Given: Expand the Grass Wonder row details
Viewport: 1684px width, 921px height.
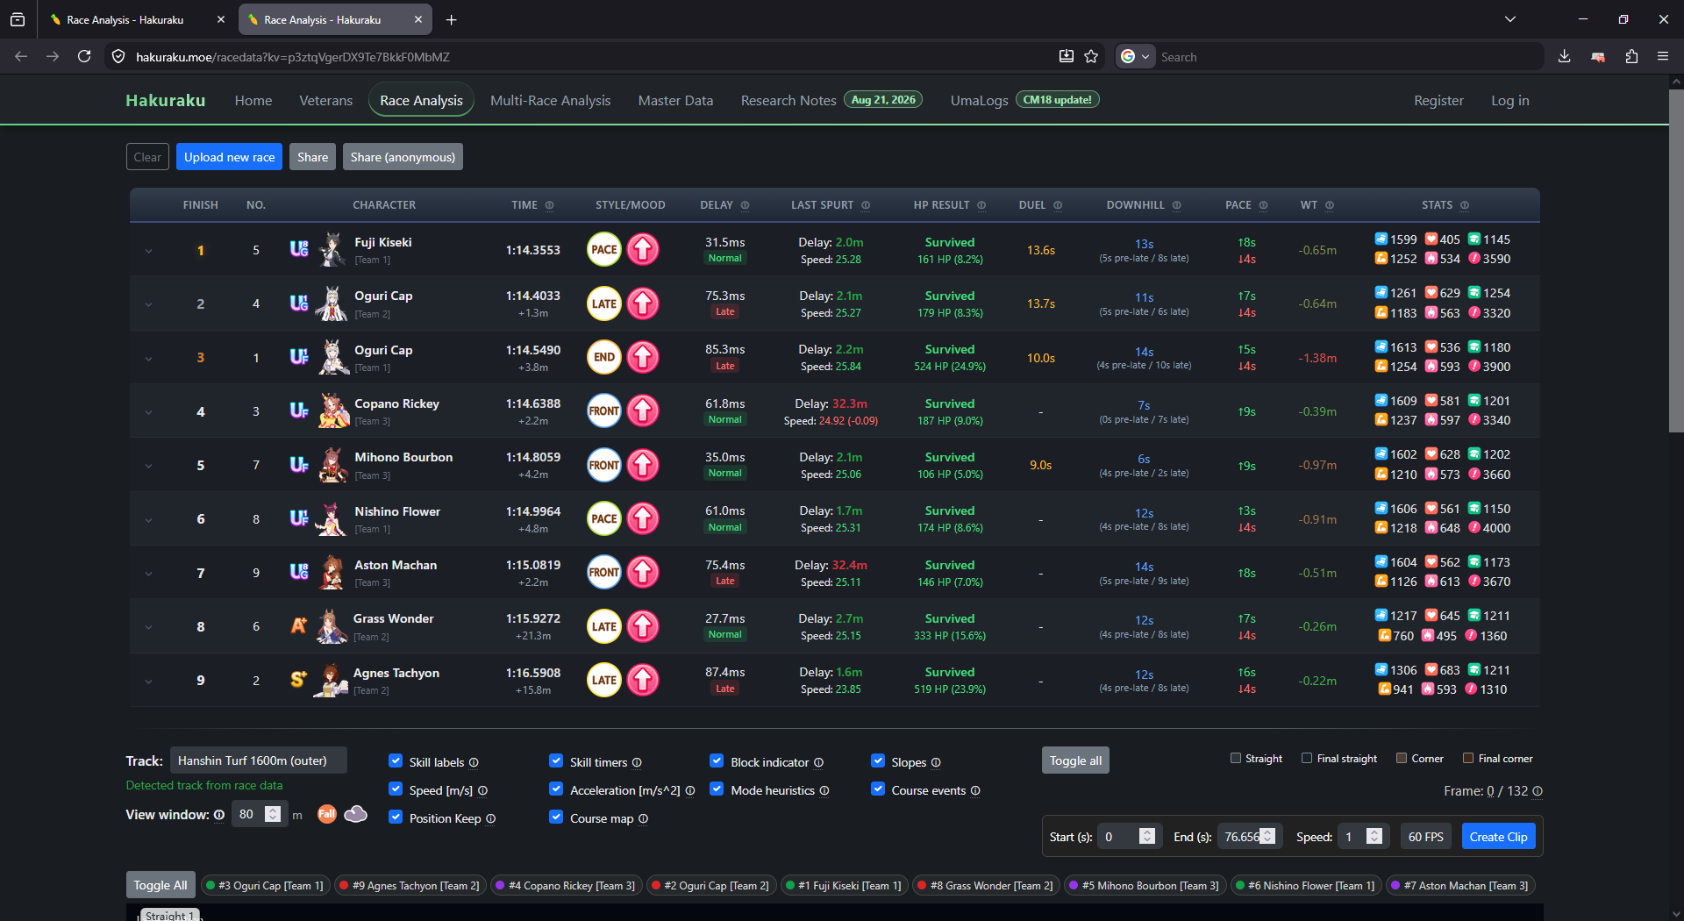Looking at the screenshot, I should [148, 627].
